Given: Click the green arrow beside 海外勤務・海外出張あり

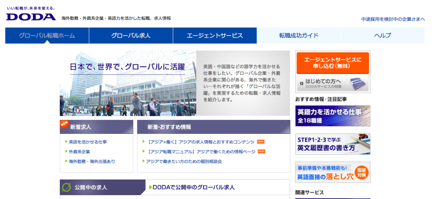Looking at the screenshot, I should 66,161.
